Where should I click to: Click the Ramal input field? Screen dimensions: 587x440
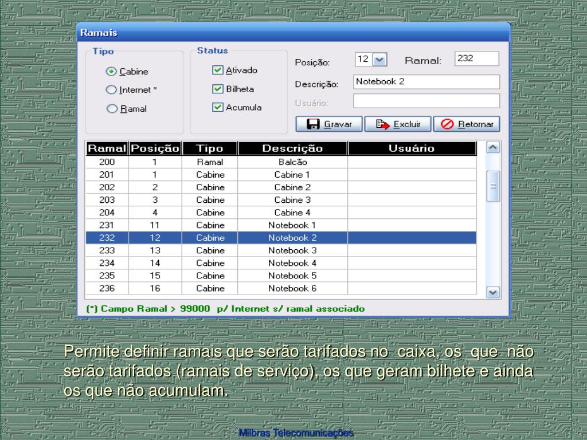476,59
